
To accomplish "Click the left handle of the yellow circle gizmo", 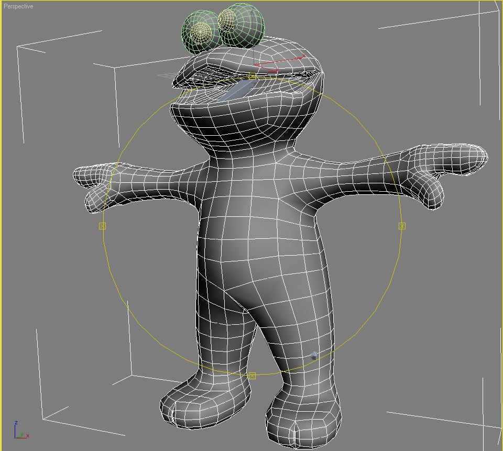I will click(x=102, y=226).
